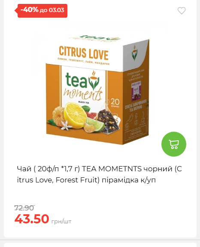The image size is (200, 247).
Task: Click the next product card below
Action: point(100,245)
